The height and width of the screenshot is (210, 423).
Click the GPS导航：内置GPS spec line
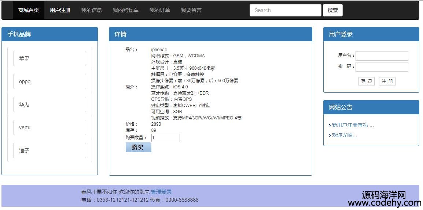pos(172,99)
